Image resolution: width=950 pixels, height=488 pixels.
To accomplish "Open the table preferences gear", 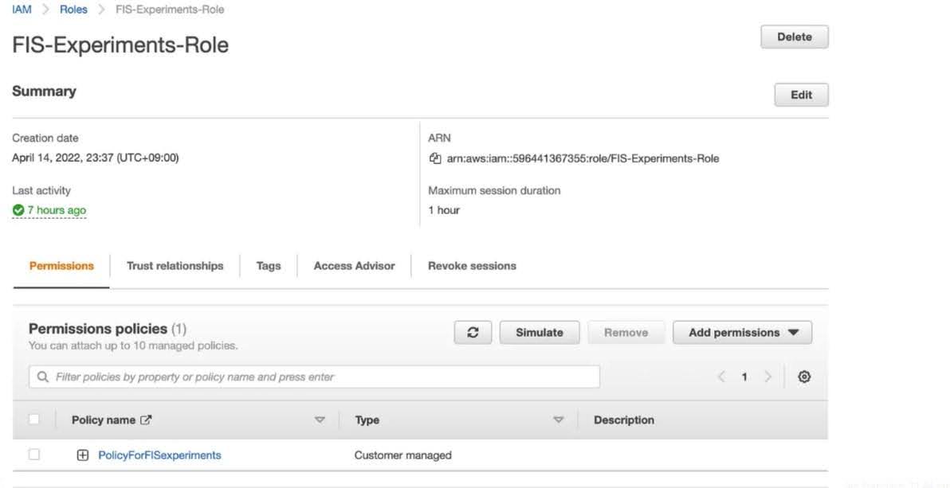I will click(x=804, y=376).
